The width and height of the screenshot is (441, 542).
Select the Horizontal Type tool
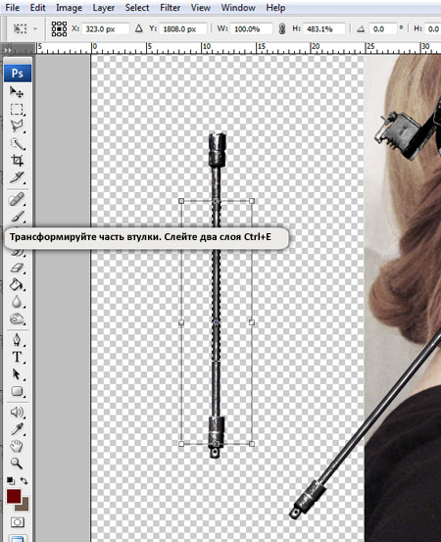(x=17, y=357)
